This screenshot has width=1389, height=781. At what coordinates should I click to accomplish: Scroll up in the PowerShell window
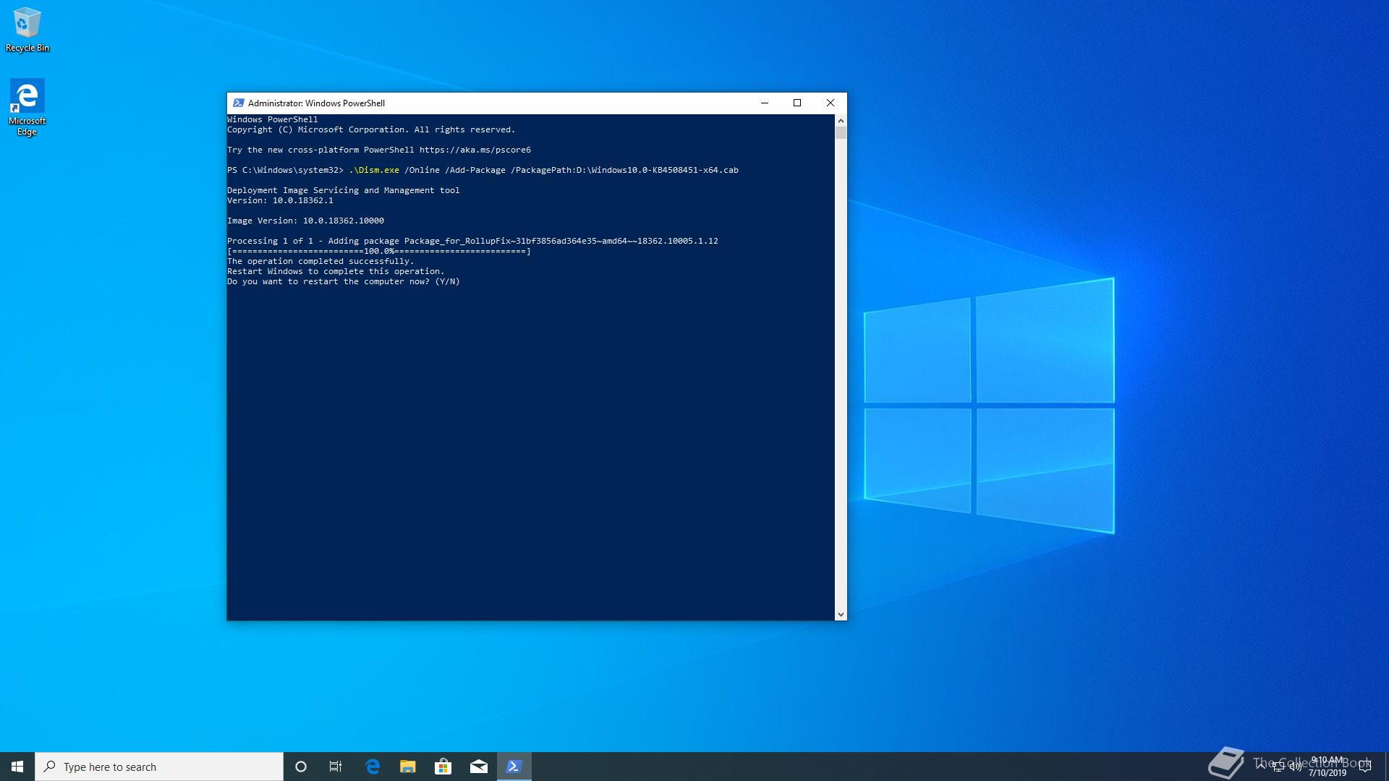coord(839,119)
